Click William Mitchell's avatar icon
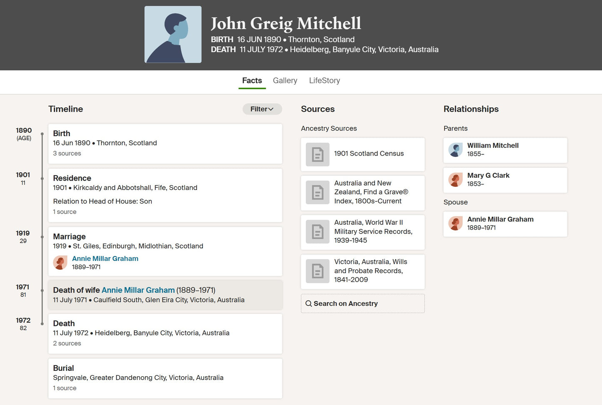The width and height of the screenshot is (602, 405). click(x=455, y=150)
